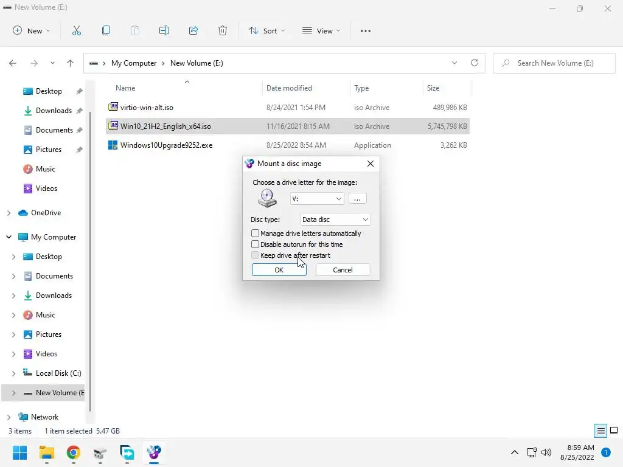Open the View dropdown menu

(x=321, y=30)
